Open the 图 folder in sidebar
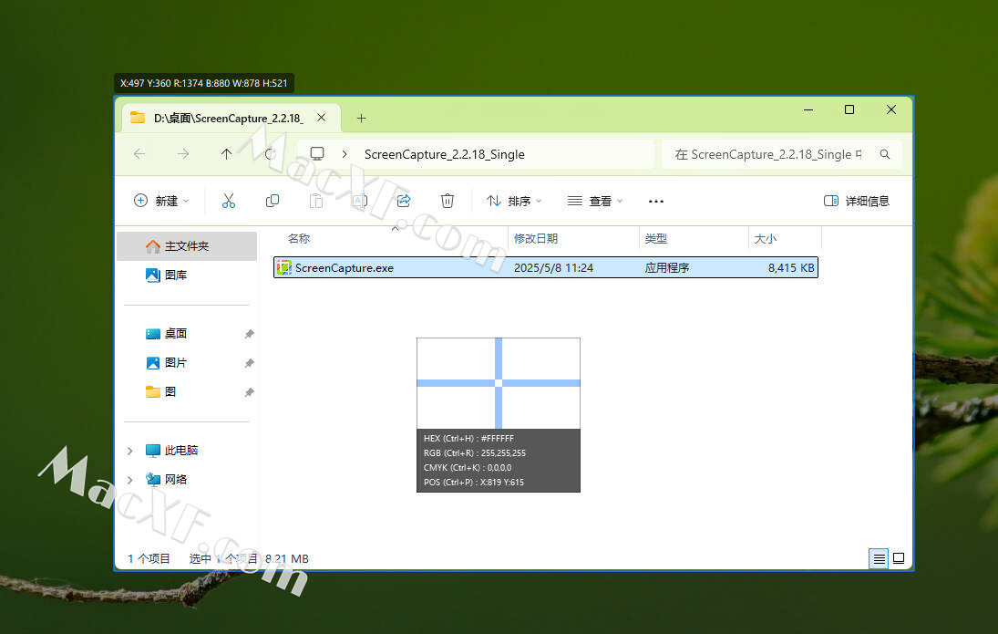 (170, 392)
